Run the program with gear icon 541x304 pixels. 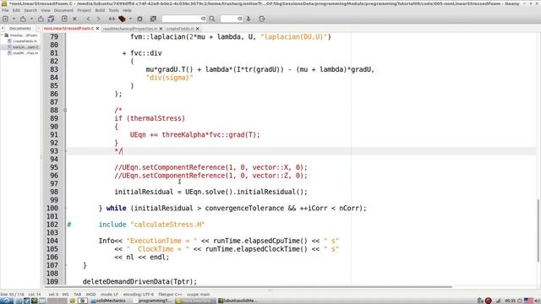tap(139, 19)
